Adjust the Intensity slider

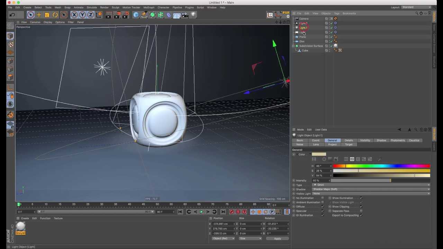(380, 181)
